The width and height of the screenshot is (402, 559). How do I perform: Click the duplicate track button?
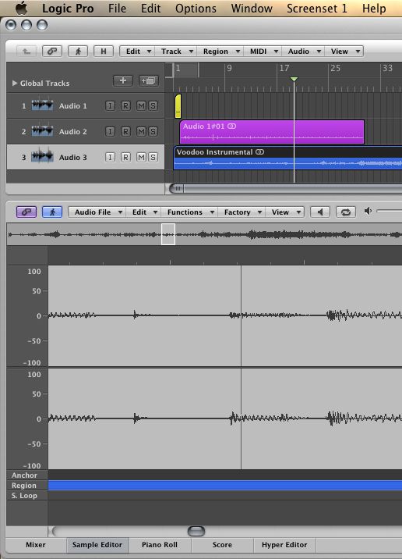tap(148, 80)
